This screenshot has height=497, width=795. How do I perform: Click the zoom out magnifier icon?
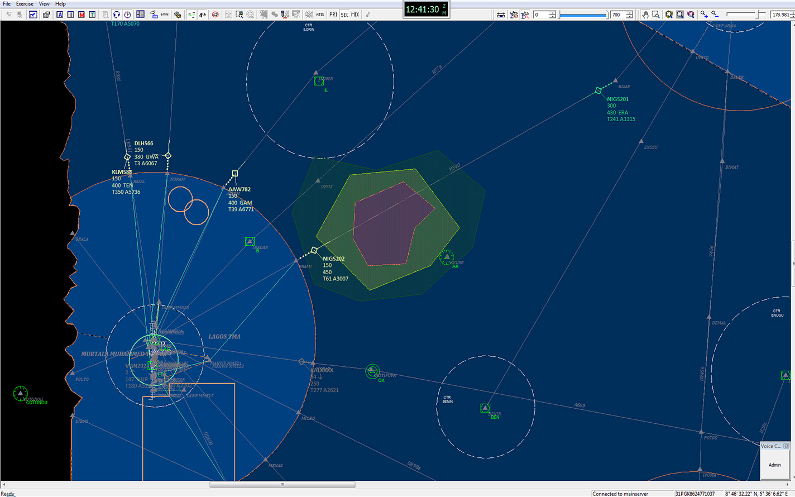pos(715,15)
